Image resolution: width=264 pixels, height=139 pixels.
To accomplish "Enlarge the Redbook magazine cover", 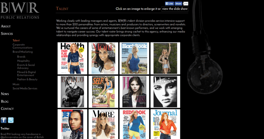I will pyautogui.click(x=134, y=124).
